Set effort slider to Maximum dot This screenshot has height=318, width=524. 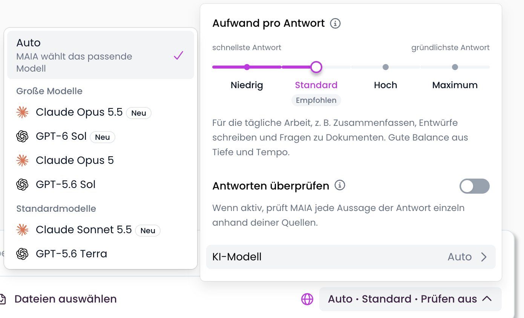pos(455,67)
